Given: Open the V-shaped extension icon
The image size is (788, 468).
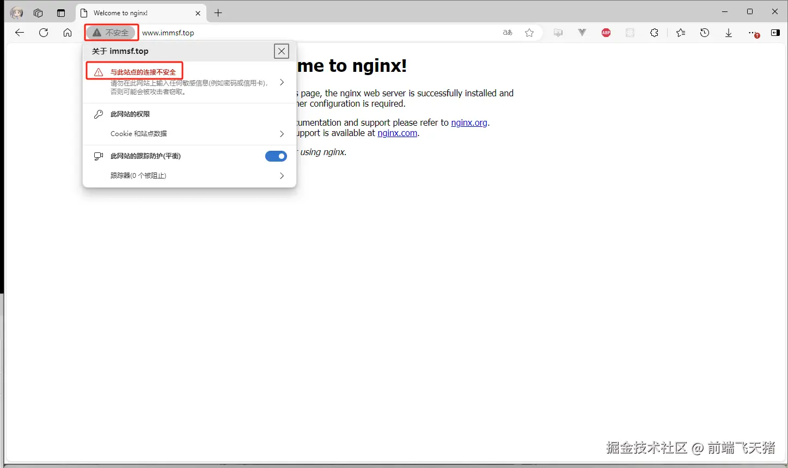Looking at the screenshot, I should [582, 33].
